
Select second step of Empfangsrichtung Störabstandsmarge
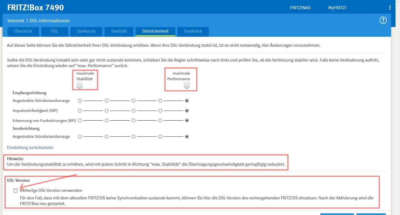click(107, 101)
